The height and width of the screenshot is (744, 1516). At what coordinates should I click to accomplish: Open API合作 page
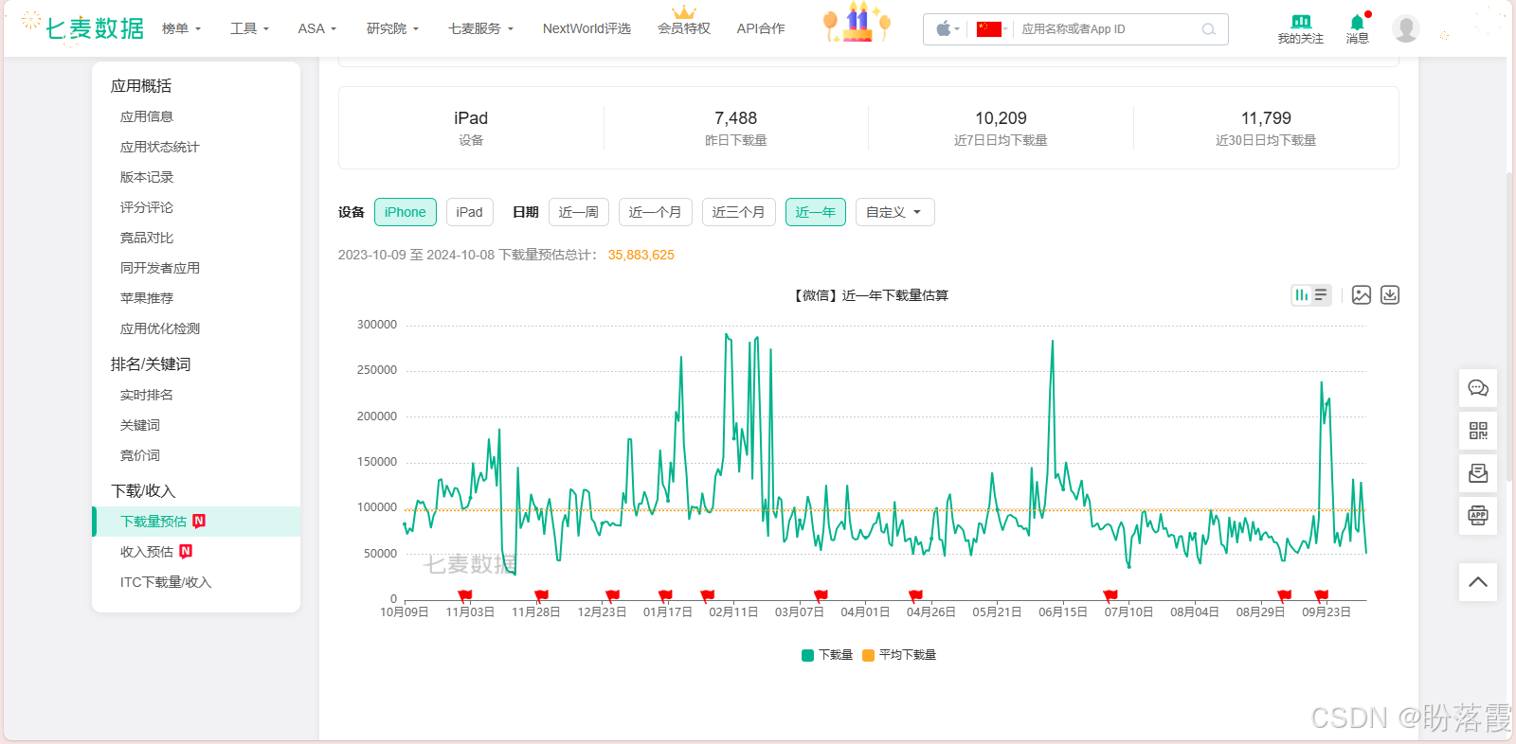tap(761, 28)
